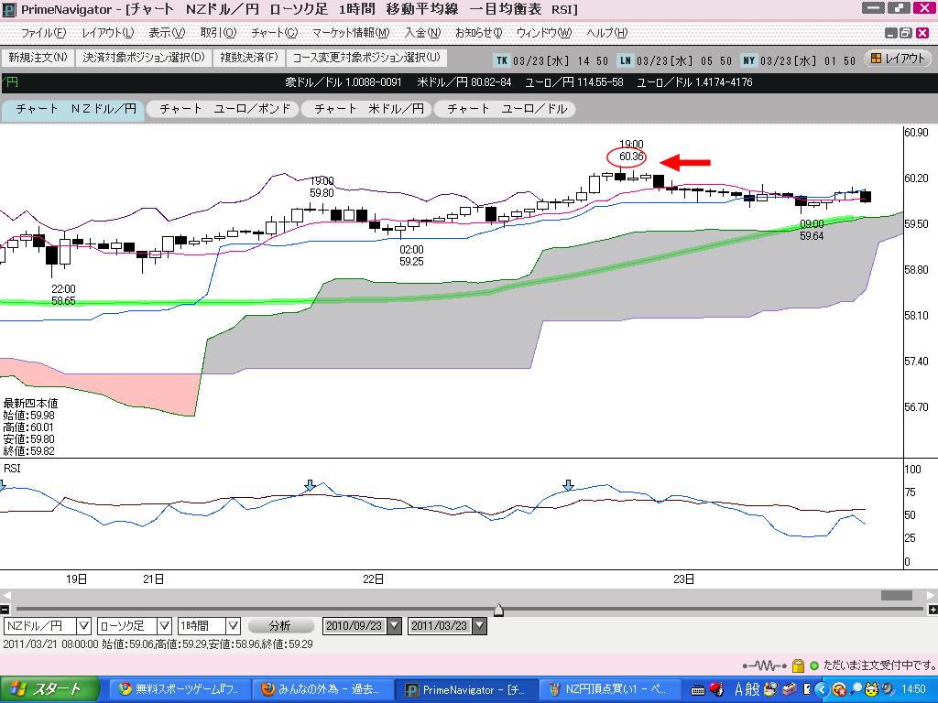Open end date 2011/03/23 picker

(x=479, y=626)
